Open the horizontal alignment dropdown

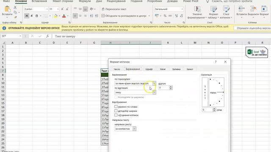pyautogui.click(x=154, y=84)
